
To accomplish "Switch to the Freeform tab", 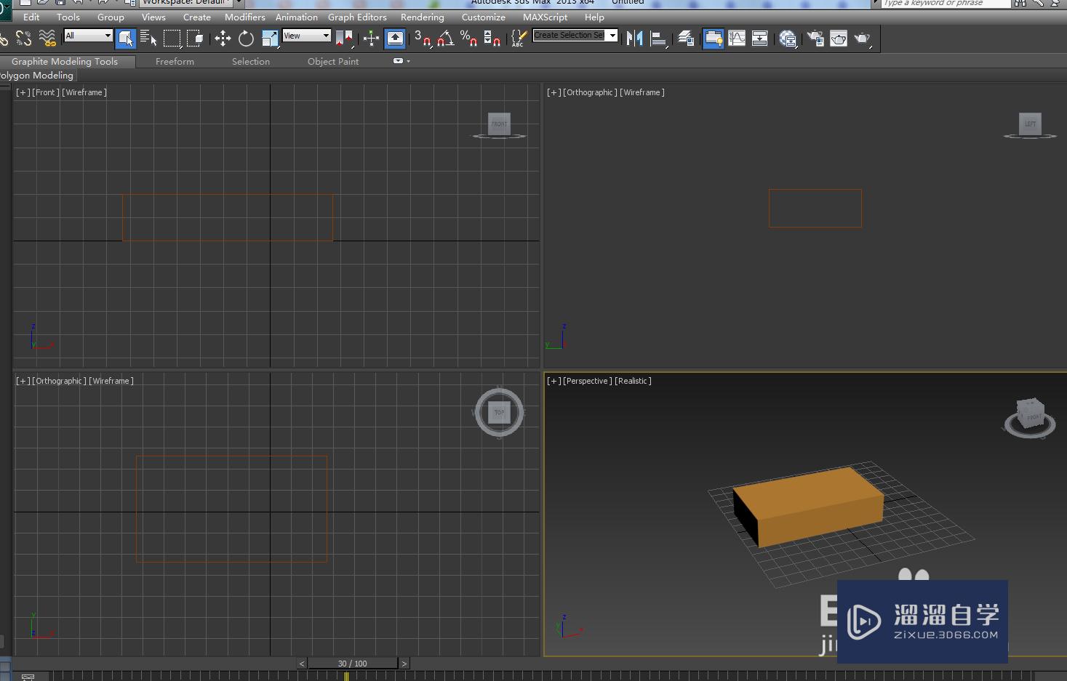I will pos(175,62).
